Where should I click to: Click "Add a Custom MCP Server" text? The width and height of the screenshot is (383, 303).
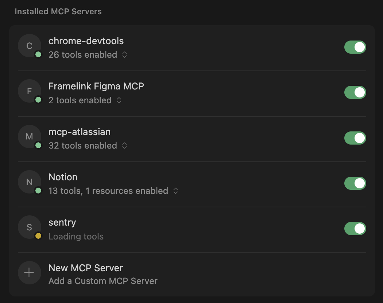103,281
